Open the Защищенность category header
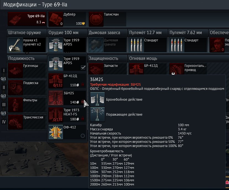 [x=107, y=58]
